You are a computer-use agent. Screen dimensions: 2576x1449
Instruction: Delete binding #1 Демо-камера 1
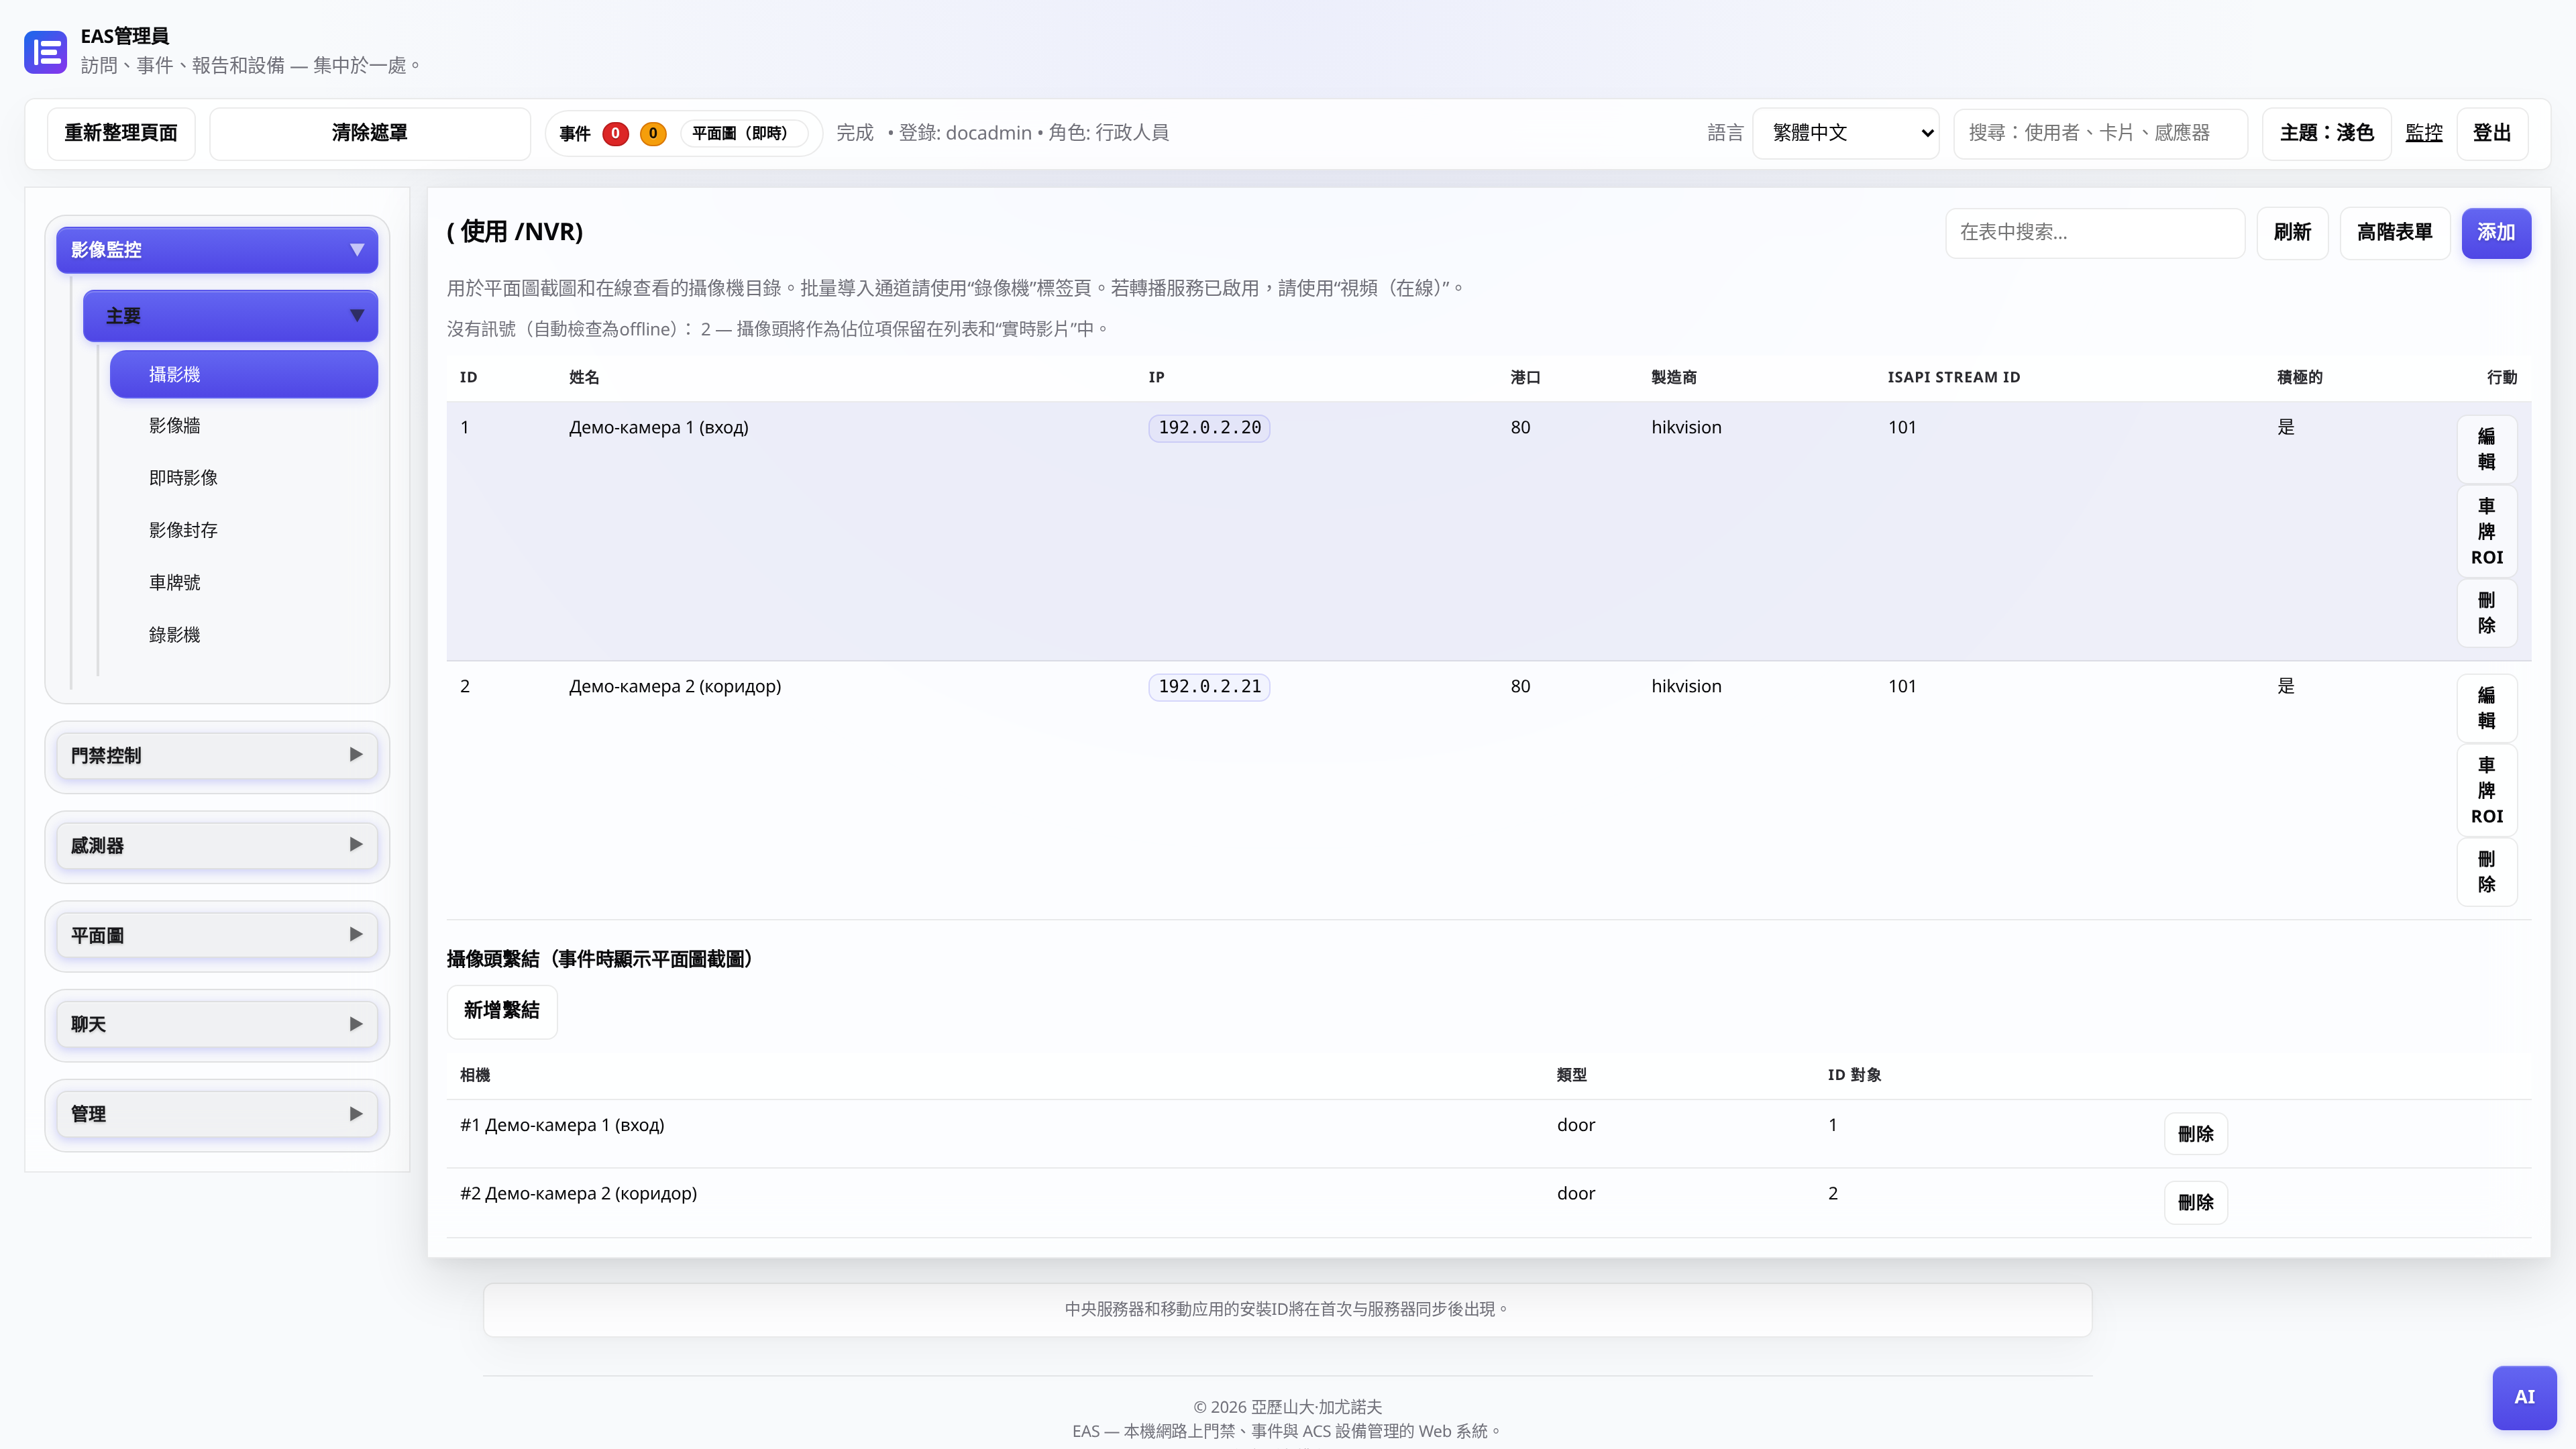coord(2195,1134)
